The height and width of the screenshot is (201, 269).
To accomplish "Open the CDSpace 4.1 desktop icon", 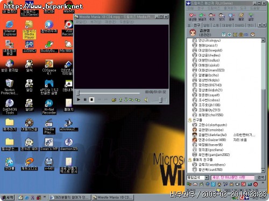I will coord(49,67).
